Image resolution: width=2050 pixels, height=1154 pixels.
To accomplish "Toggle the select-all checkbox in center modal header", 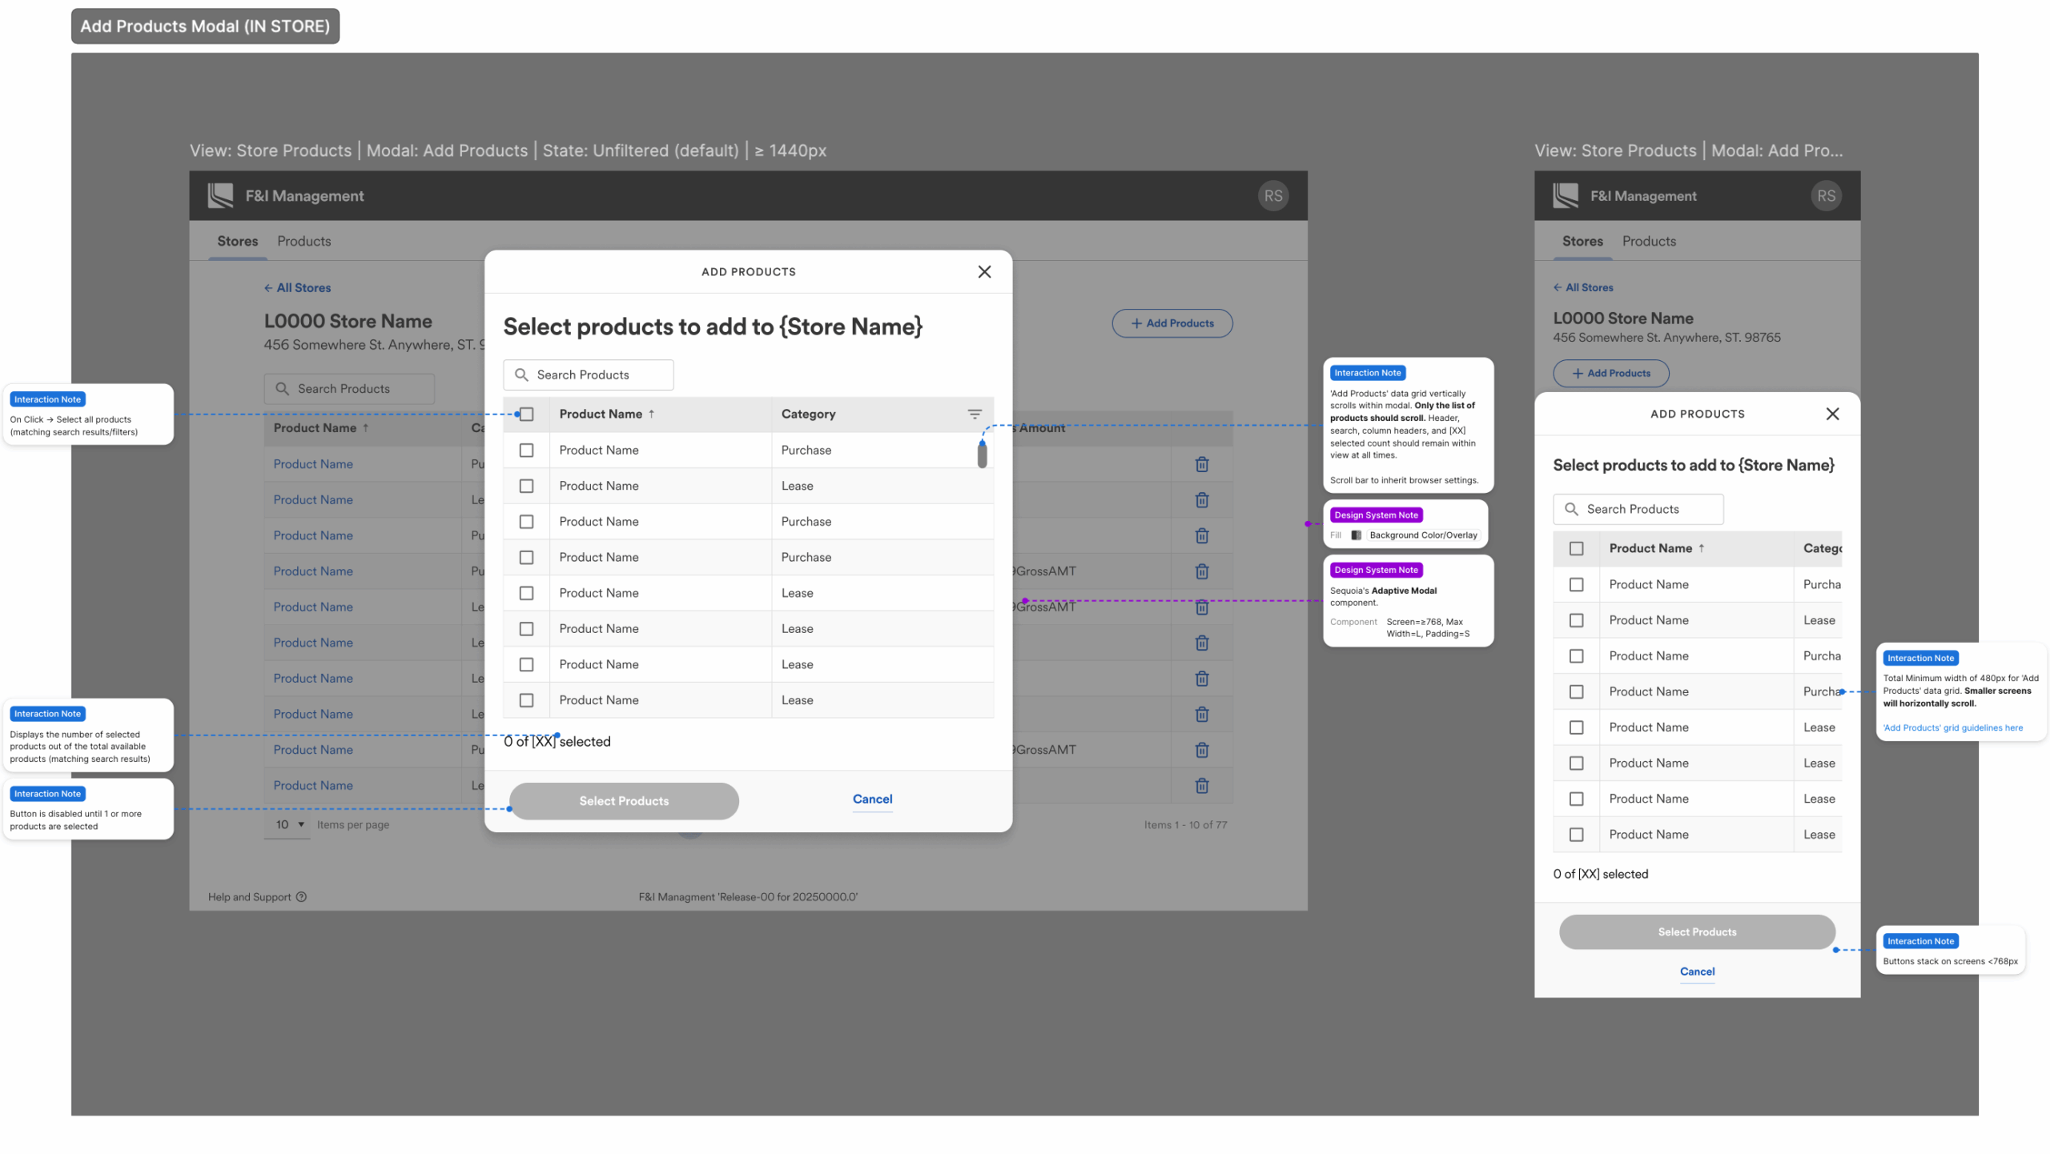I will pos(526,414).
